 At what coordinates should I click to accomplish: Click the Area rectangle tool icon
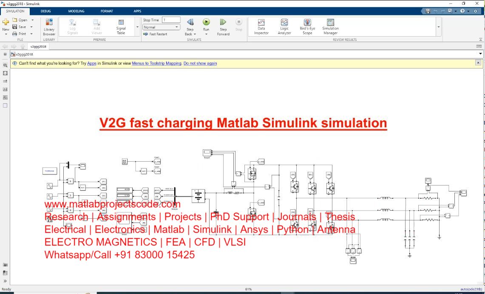[5, 106]
